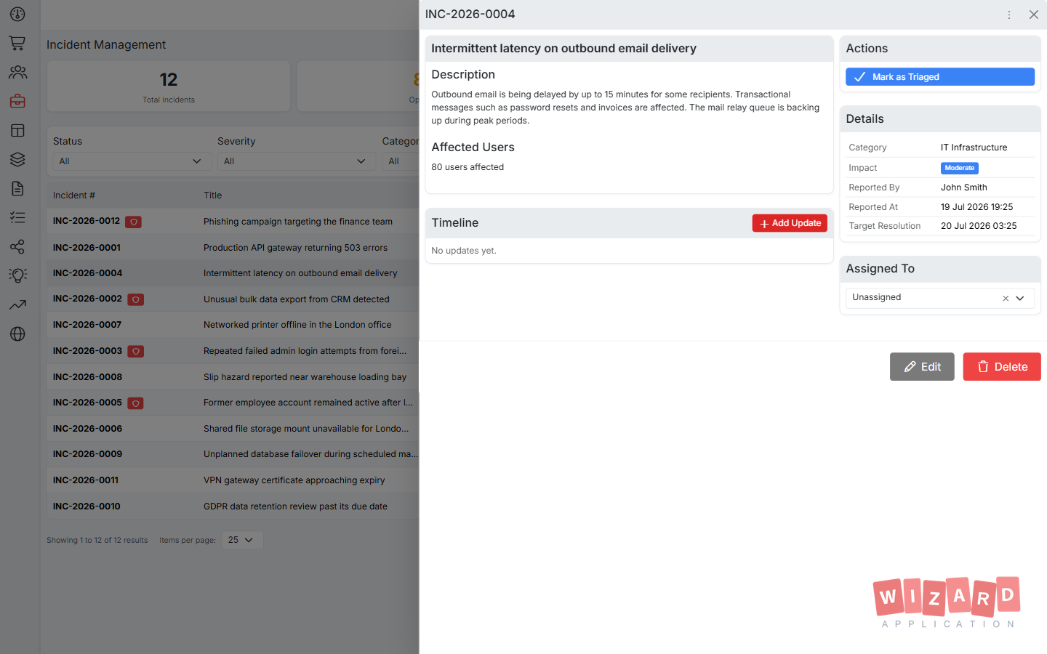
Task: Click 'Phishing campaign targeting the finance team' title
Action: click(x=298, y=222)
